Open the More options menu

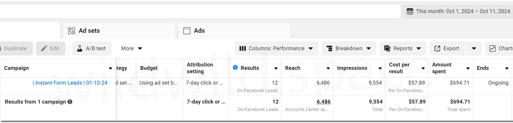132,48
